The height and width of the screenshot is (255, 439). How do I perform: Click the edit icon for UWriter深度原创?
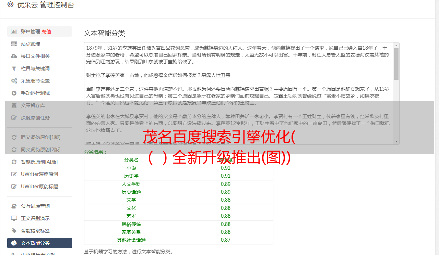tap(14, 174)
